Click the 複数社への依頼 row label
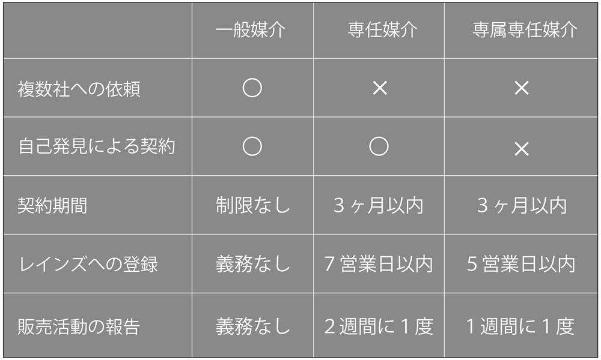 (x=79, y=89)
